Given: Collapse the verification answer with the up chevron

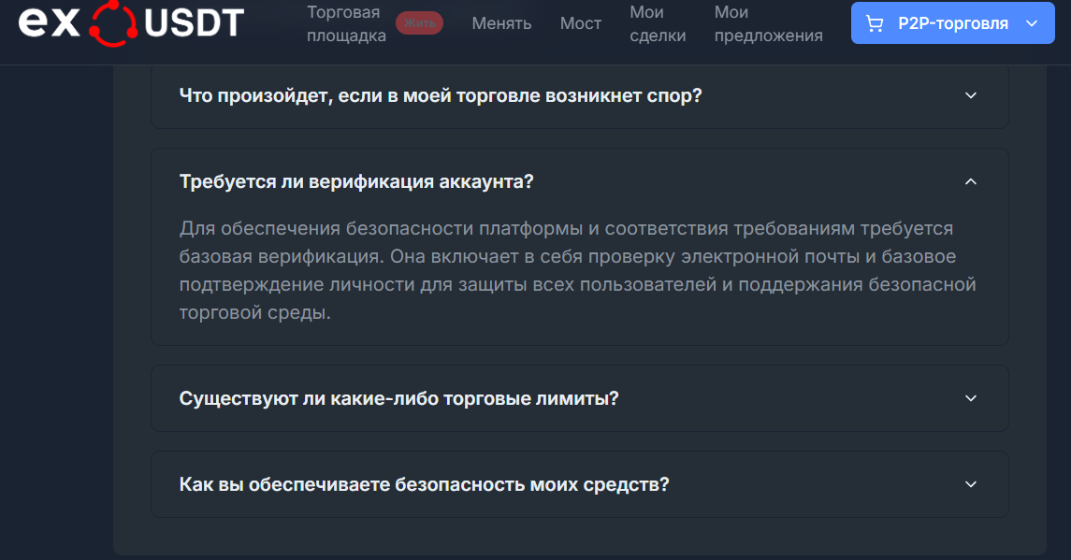Looking at the screenshot, I should [970, 181].
